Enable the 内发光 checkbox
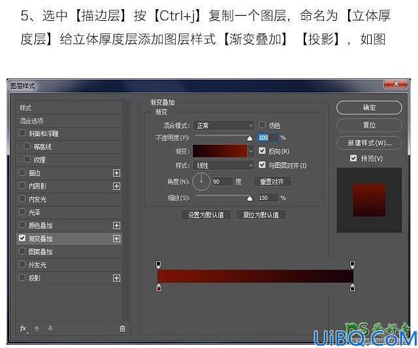This screenshot has width=418, height=348. point(22,199)
